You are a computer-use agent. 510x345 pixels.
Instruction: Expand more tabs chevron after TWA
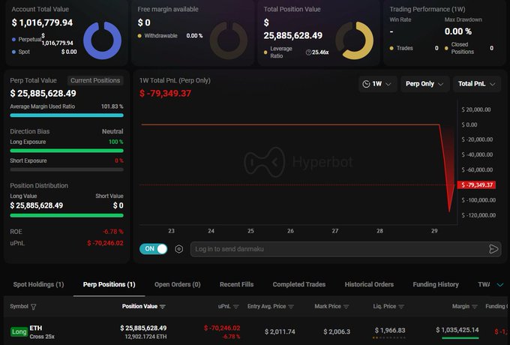pos(500,284)
